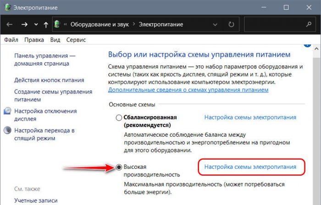The width and height of the screenshot is (321, 205).
Task: Refresh the Электропитание page
Action: point(231,24)
